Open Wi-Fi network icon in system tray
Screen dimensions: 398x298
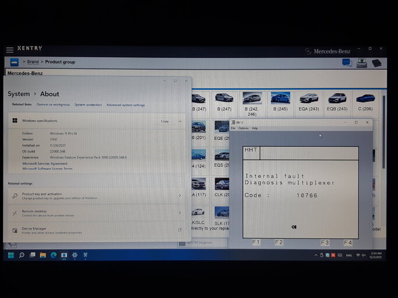click(x=358, y=255)
